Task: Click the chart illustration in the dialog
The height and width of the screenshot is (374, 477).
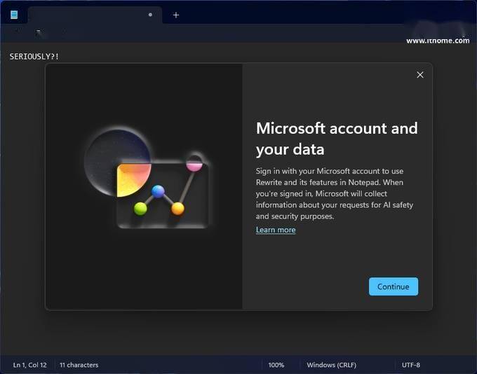Action: (147, 177)
